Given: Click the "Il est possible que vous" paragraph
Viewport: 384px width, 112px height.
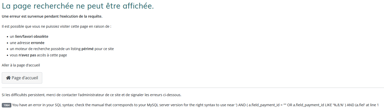Looking at the screenshot, I should pyautogui.click(x=56, y=26).
